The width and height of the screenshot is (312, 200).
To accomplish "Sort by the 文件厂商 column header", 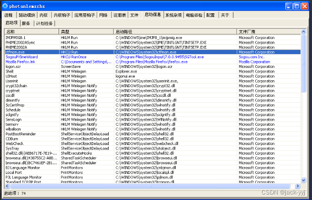I will click(268, 32).
